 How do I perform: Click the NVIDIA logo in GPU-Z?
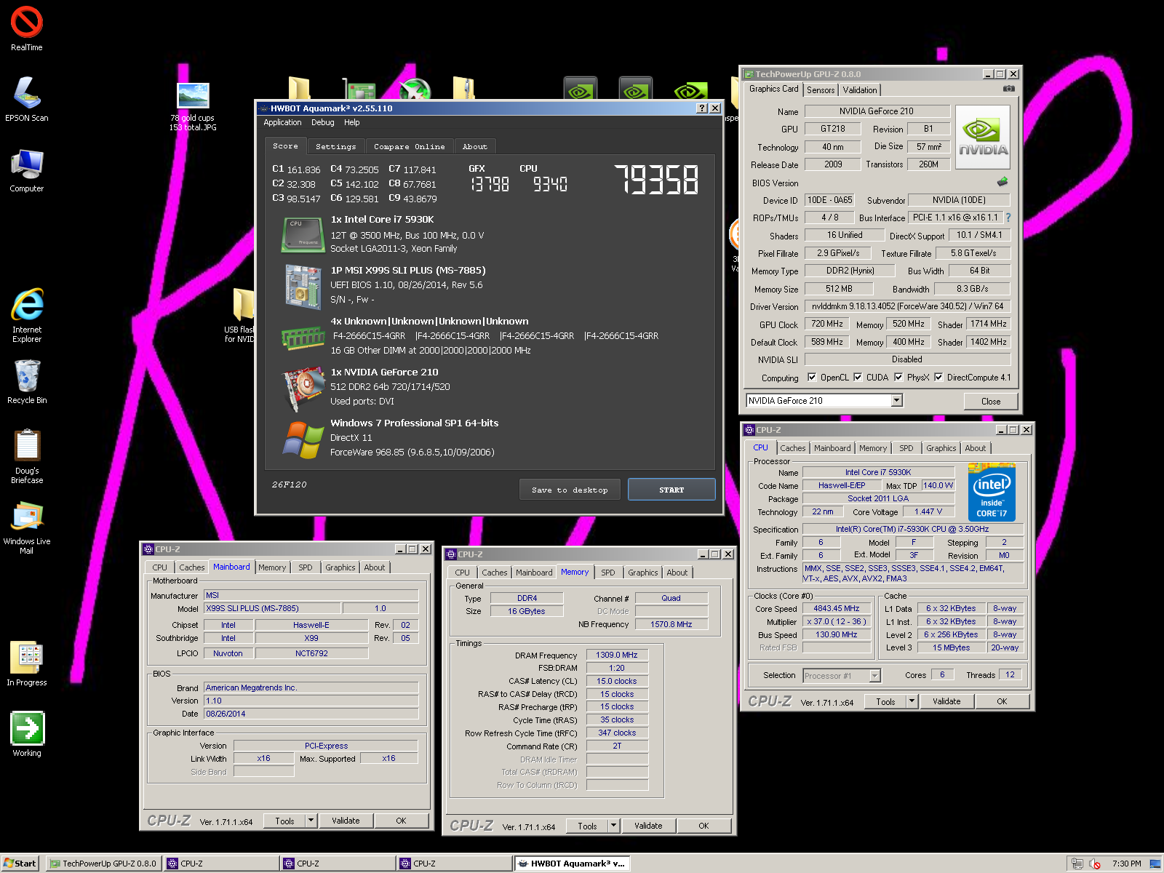tap(983, 137)
